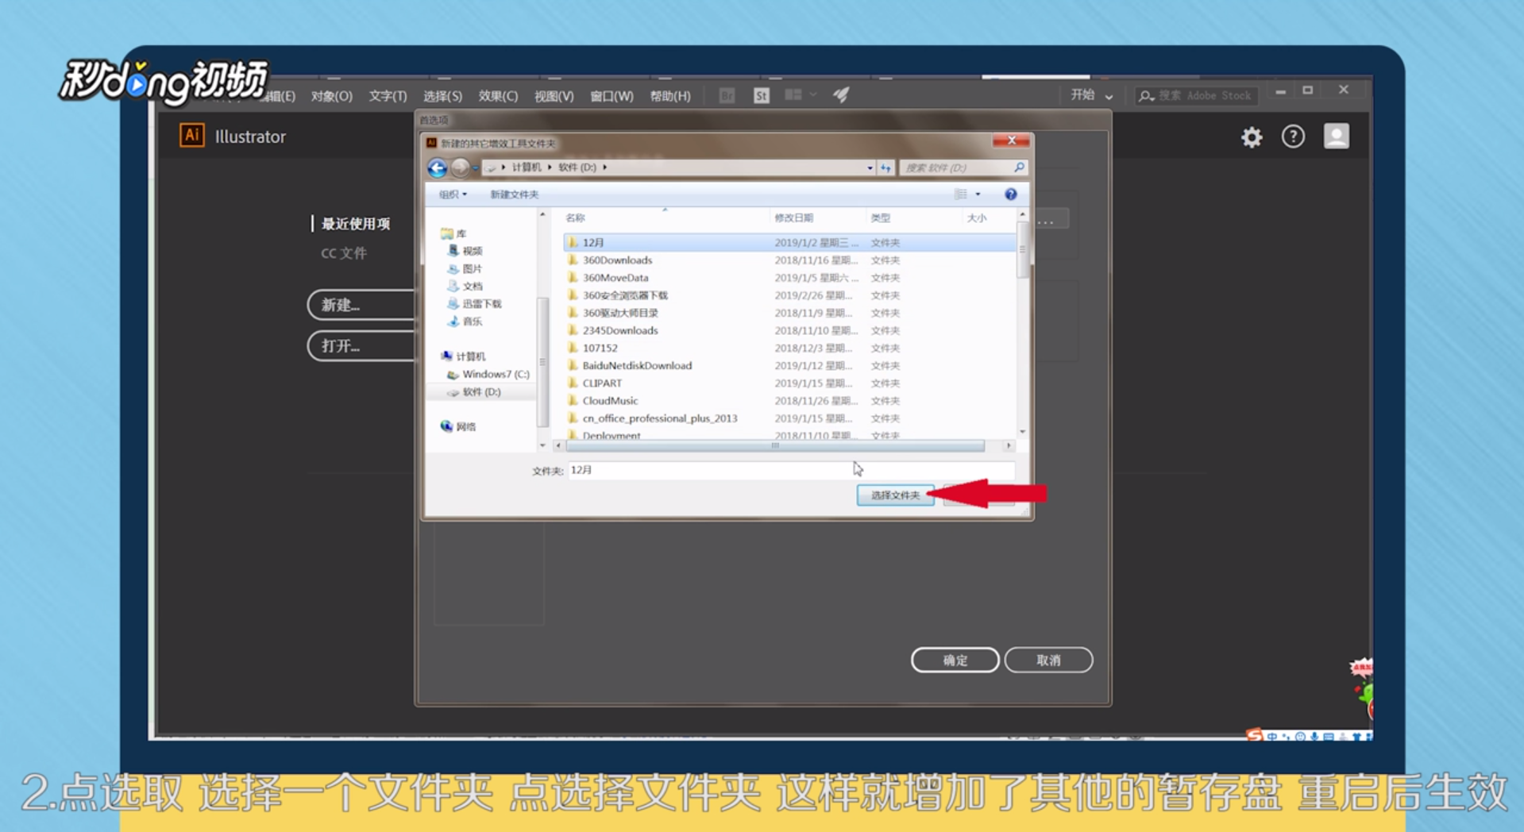Click the Sogou input method tray icon
This screenshot has width=1524, height=832.
[1255, 735]
